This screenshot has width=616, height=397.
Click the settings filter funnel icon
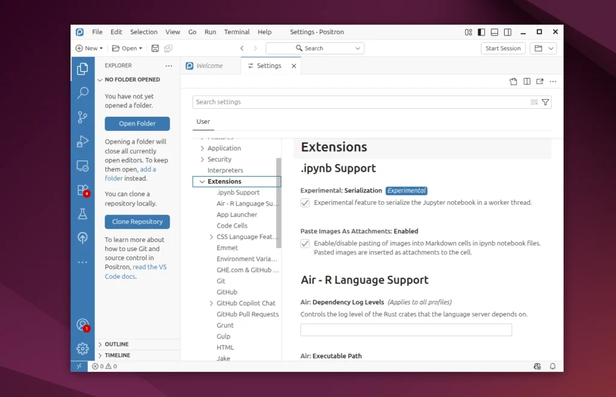[545, 102]
